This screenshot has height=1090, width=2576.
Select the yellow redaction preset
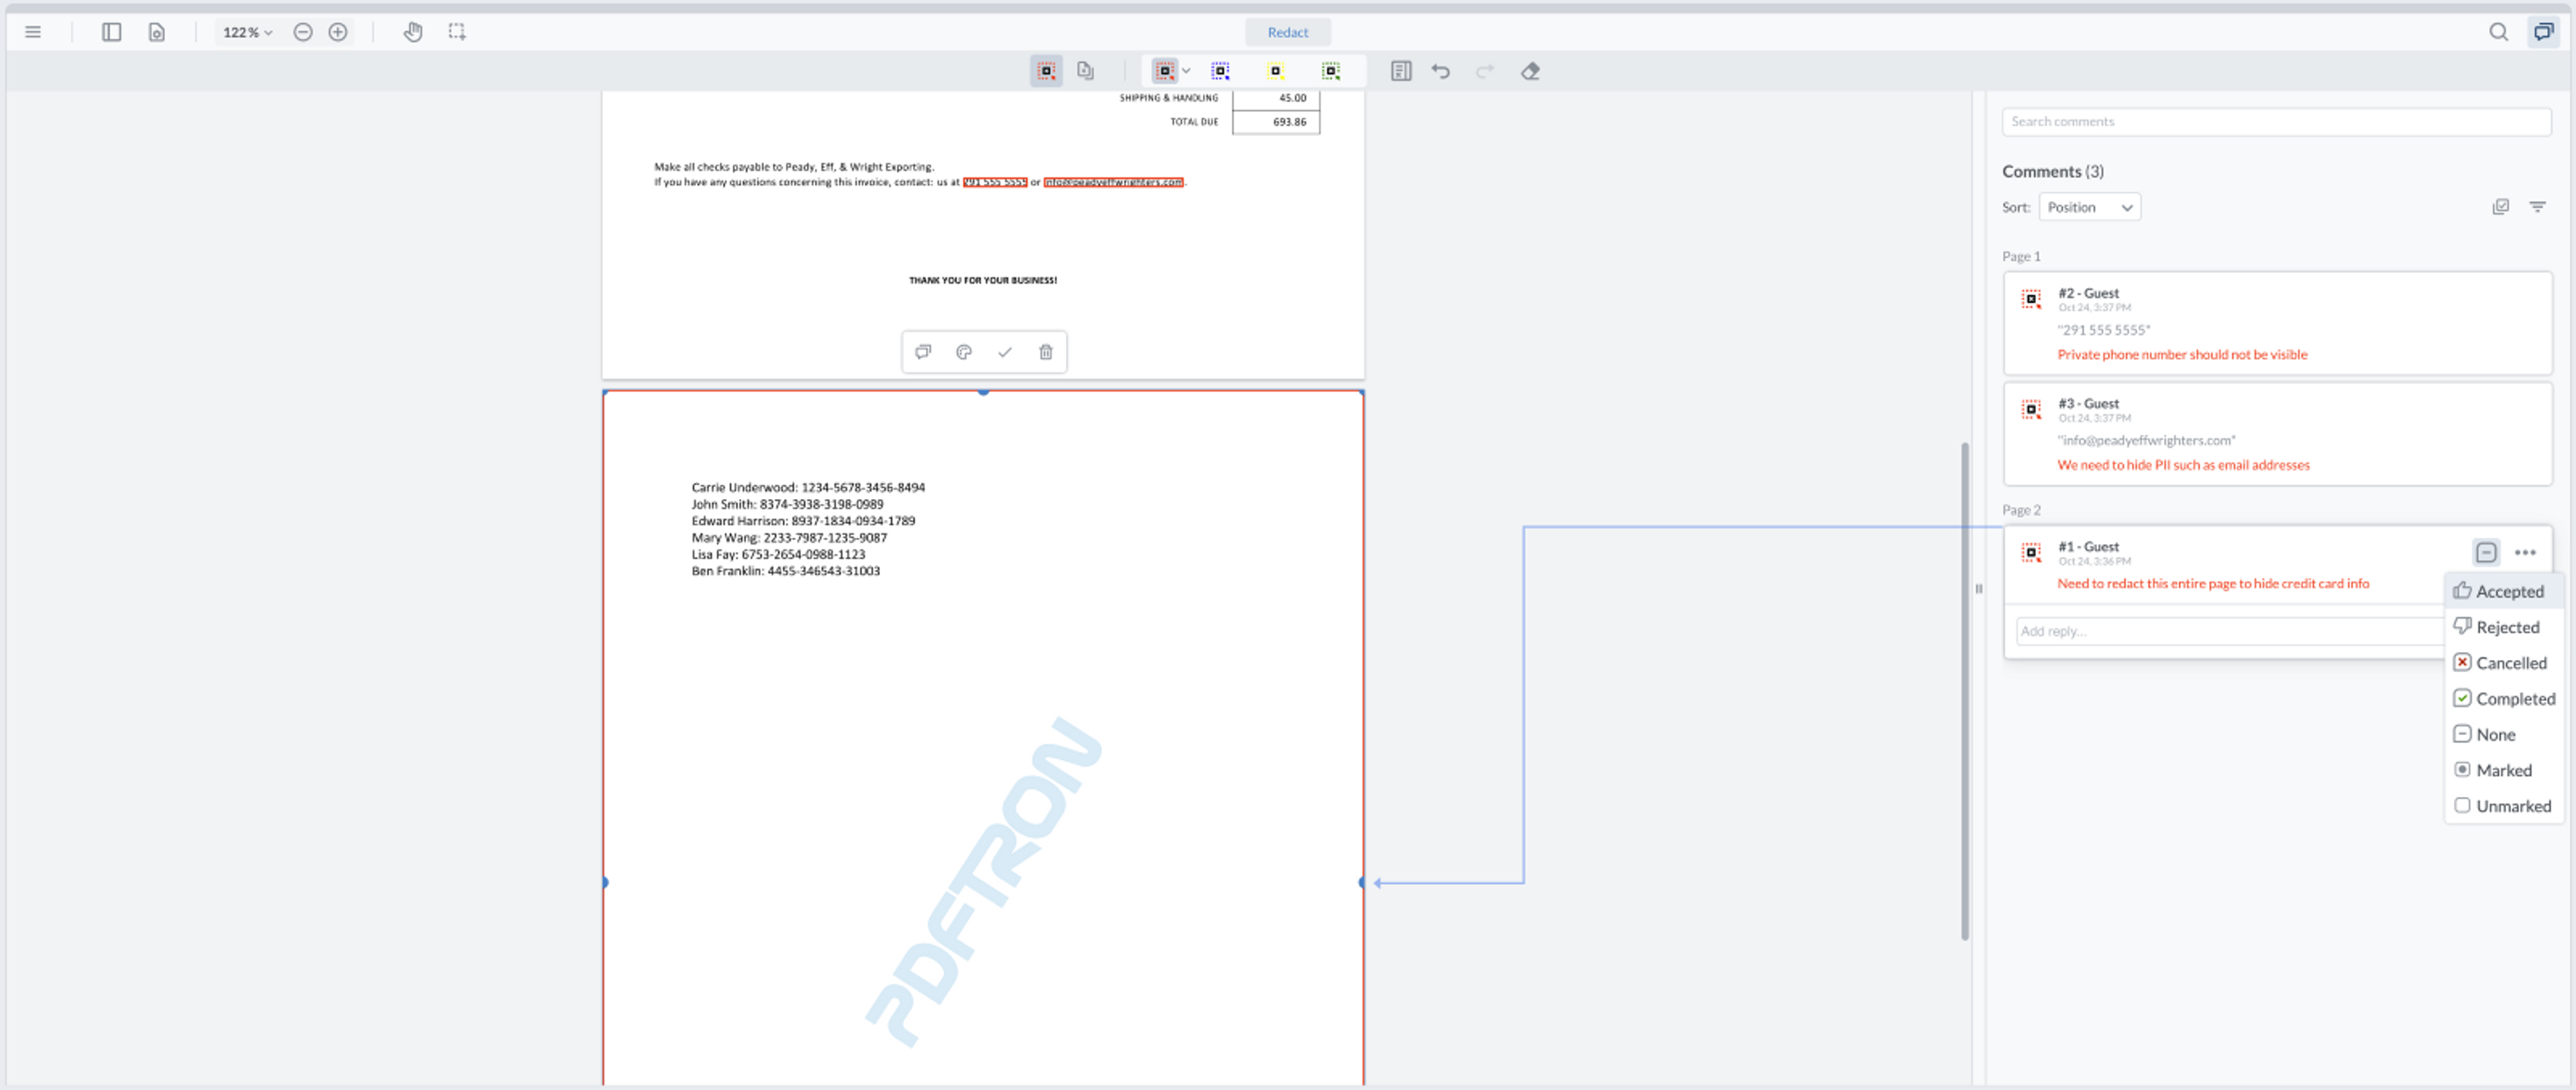coord(1275,71)
